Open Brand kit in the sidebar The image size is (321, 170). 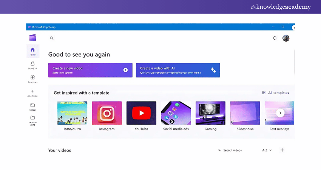(32, 65)
